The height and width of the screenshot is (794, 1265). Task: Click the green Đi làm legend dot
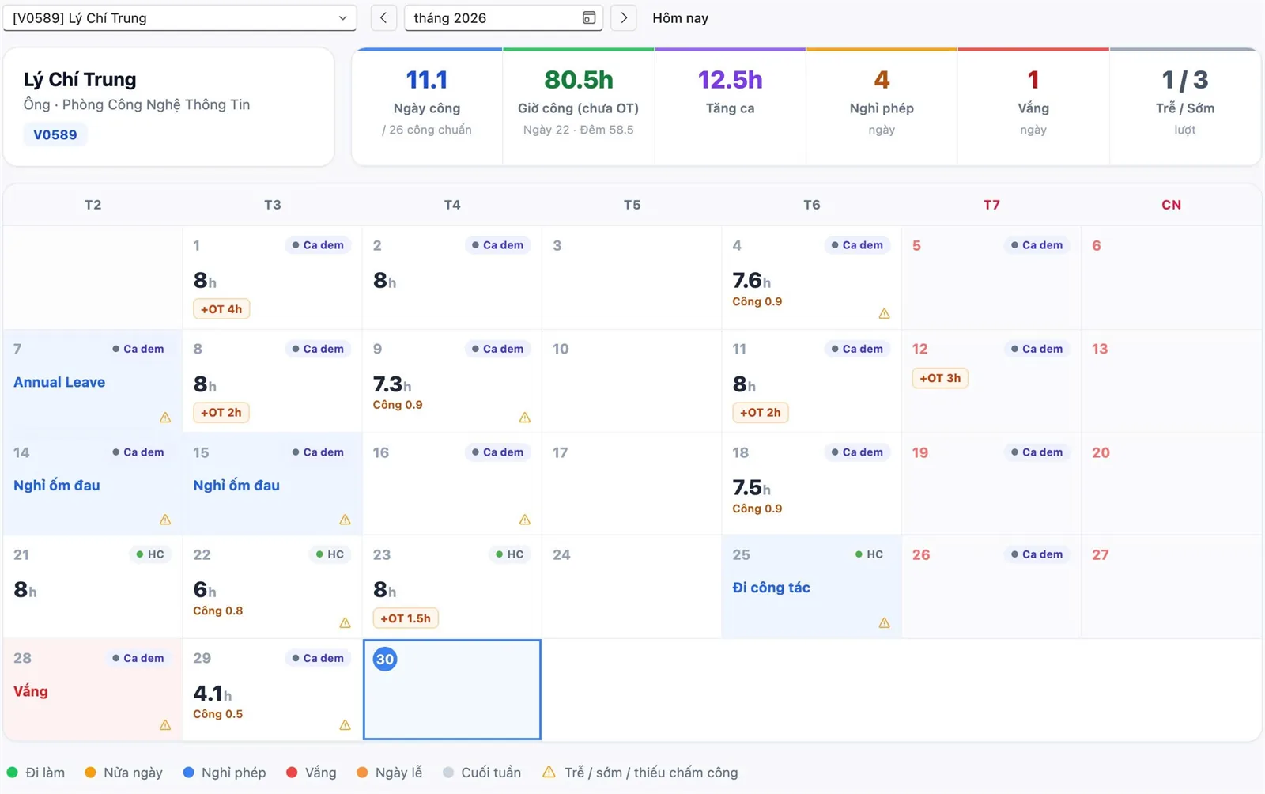pos(13,773)
